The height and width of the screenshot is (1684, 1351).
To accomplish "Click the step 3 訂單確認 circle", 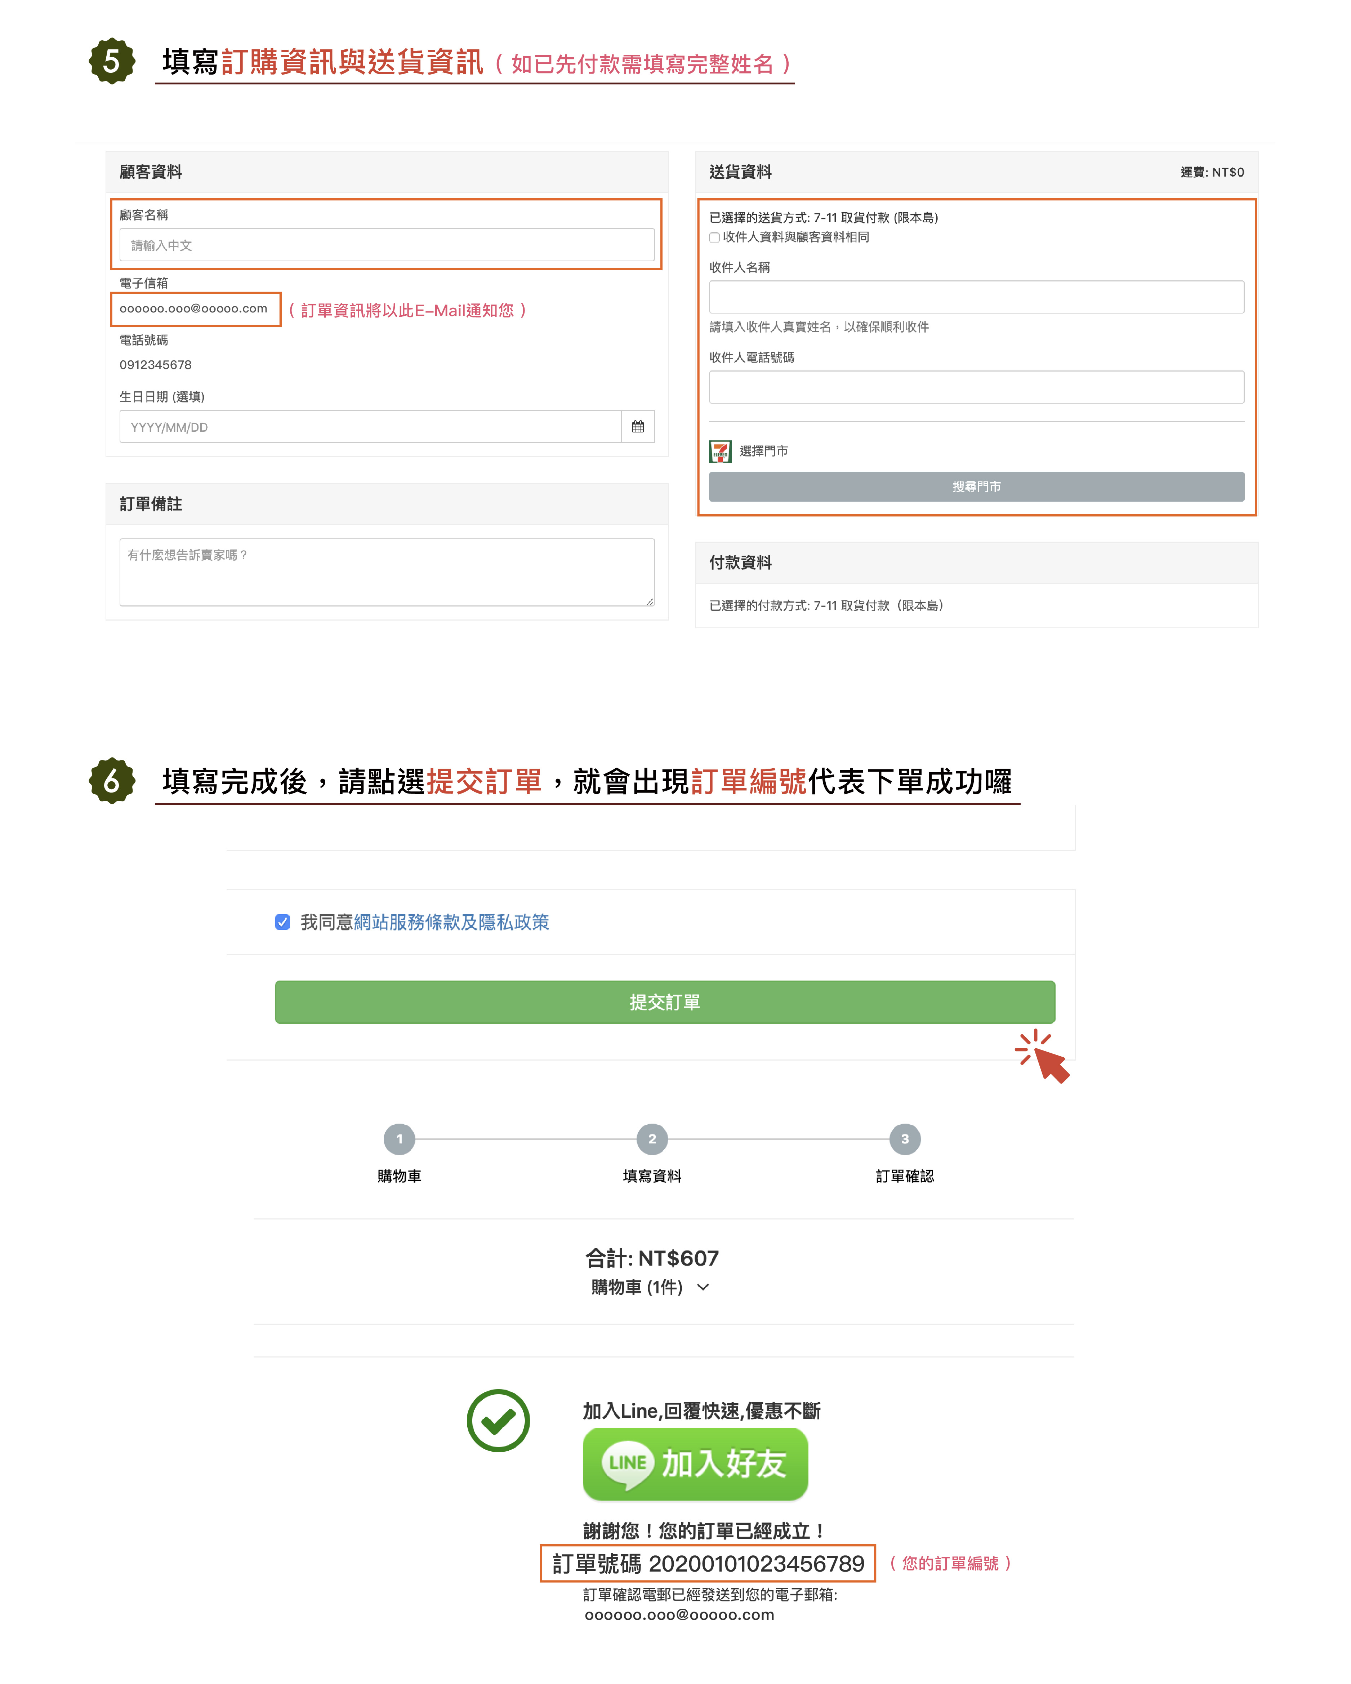I will click(904, 1139).
